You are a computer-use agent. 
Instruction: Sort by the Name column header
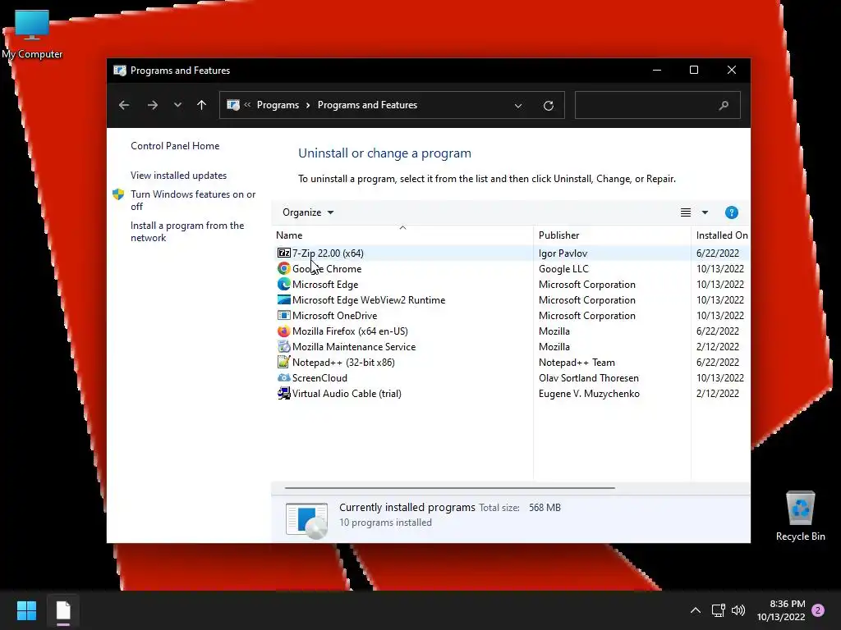pyautogui.click(x=402, y=235)
